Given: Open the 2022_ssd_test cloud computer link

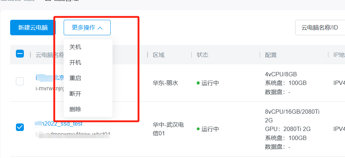Looking at the screenshot, I should (61, 124).
